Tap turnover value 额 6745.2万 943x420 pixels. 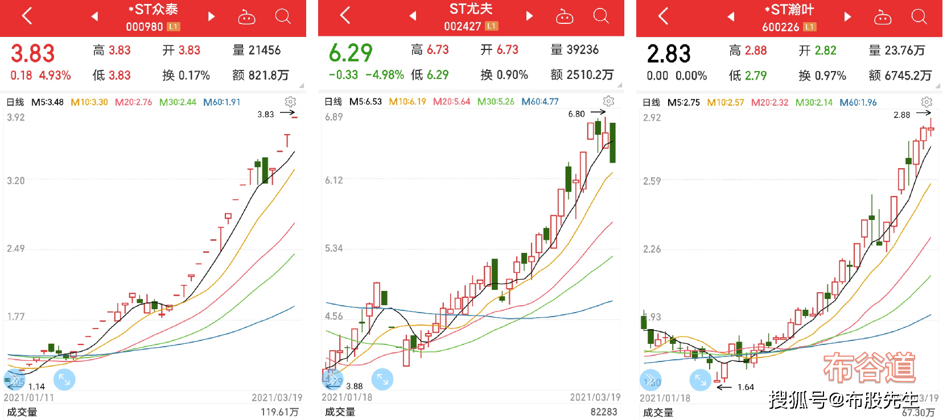pyautogui.click(x=900, y=76)
